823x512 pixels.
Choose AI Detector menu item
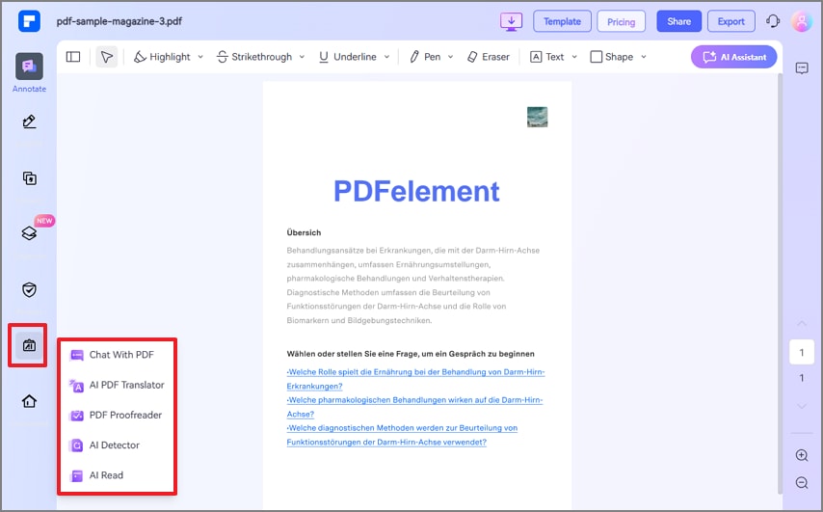pyautogui.click(x=117, y=445)
